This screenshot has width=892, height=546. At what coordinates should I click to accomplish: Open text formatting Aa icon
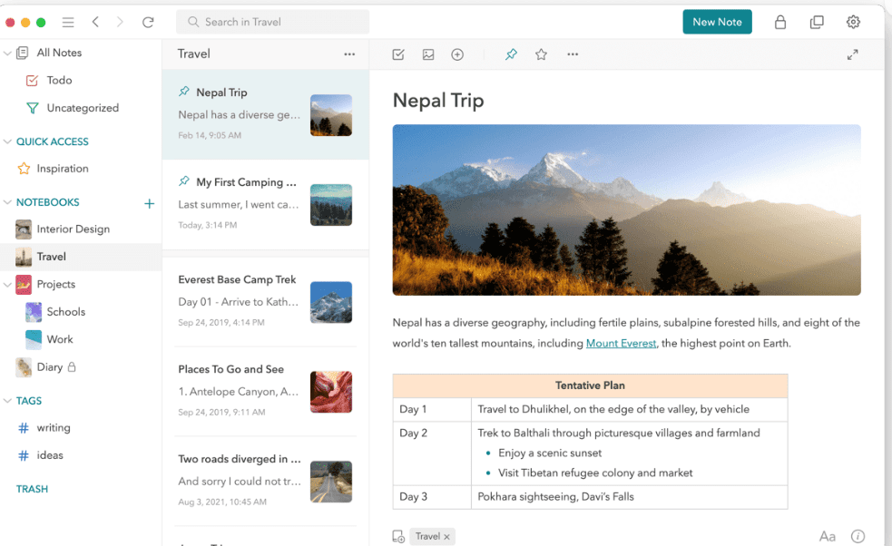coord(827,536)
